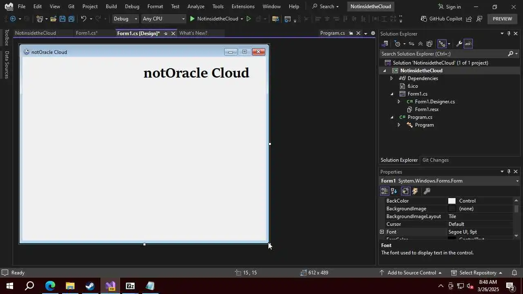Viewport: 523px width, 294px height.
Task: Sort properties alphabetically with A-Z icon
Action: [394, 191]
